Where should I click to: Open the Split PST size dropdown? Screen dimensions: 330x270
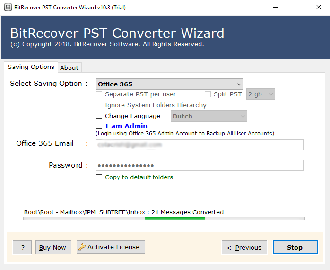[x=261, y=94]
